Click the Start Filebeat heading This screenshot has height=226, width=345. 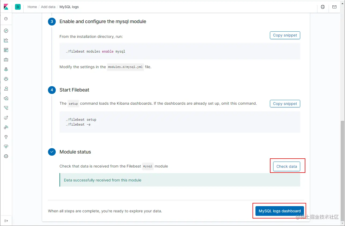74,90
